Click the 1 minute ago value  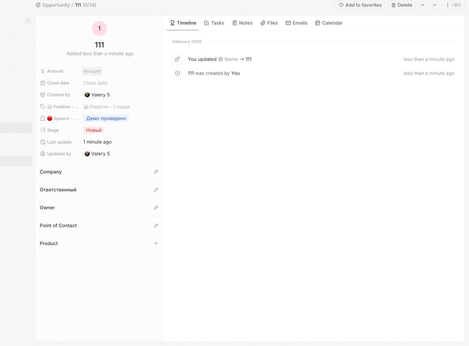97,142
